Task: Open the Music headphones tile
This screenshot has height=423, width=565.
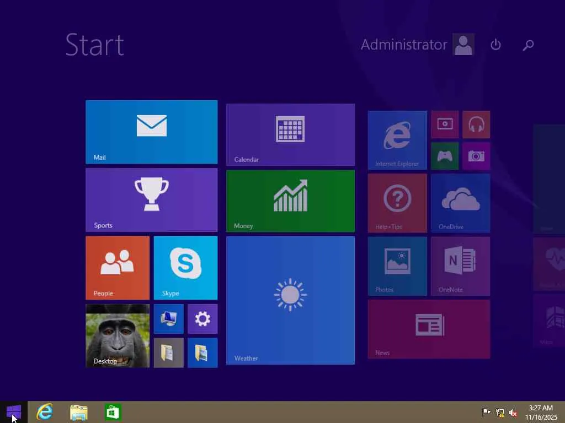Action: pos(476,124)
